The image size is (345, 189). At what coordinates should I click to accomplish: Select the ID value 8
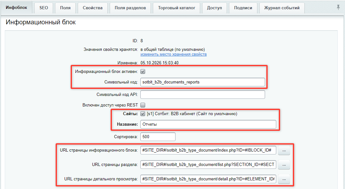(142, 41)
